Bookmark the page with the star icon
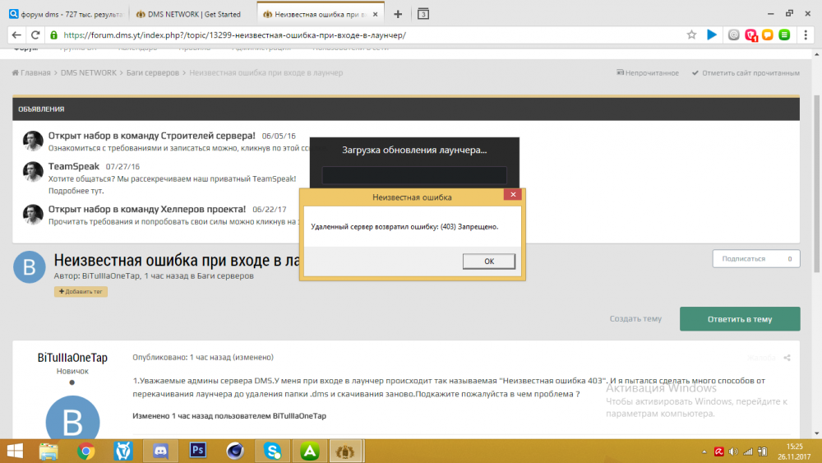822x463 pixels. 691,35
